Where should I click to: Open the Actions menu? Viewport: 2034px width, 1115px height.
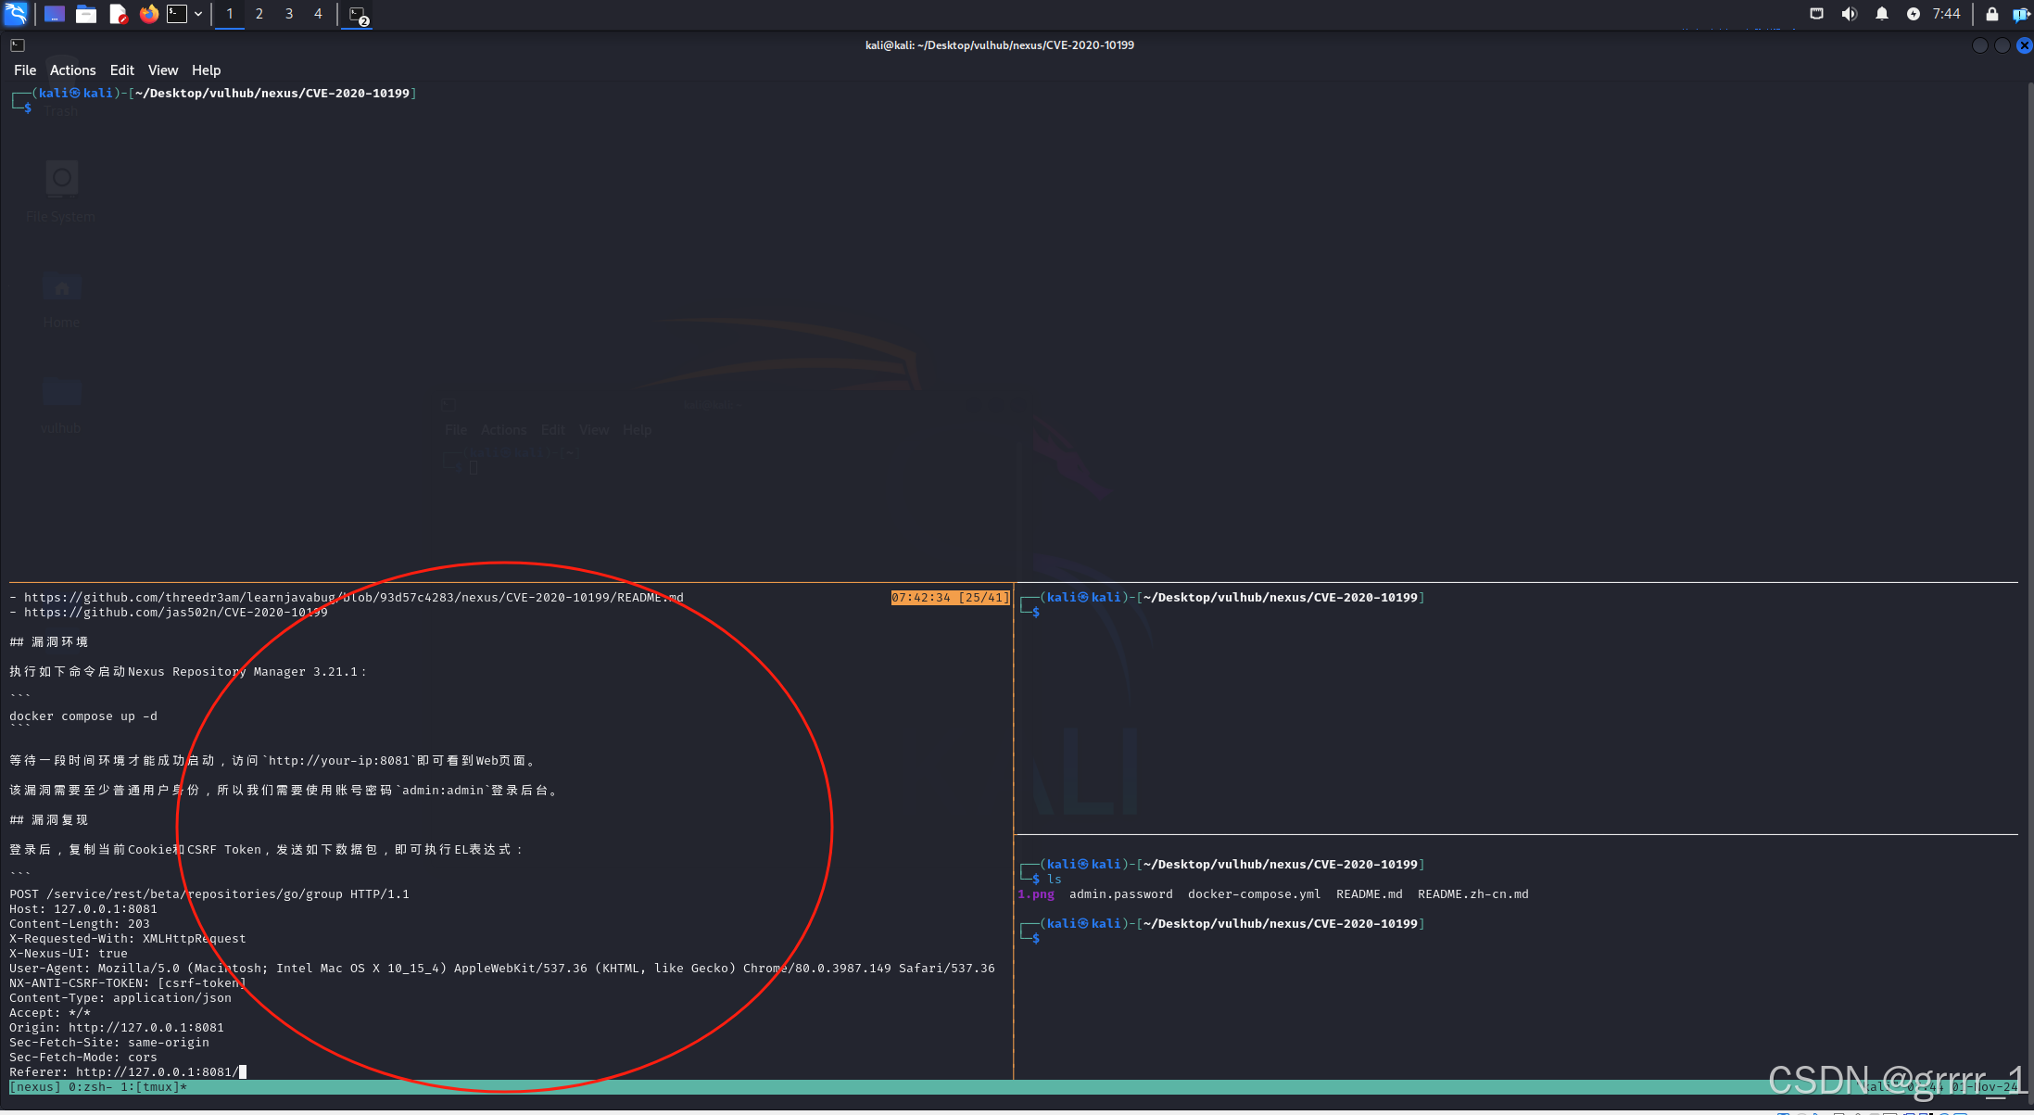pos(72,70)
